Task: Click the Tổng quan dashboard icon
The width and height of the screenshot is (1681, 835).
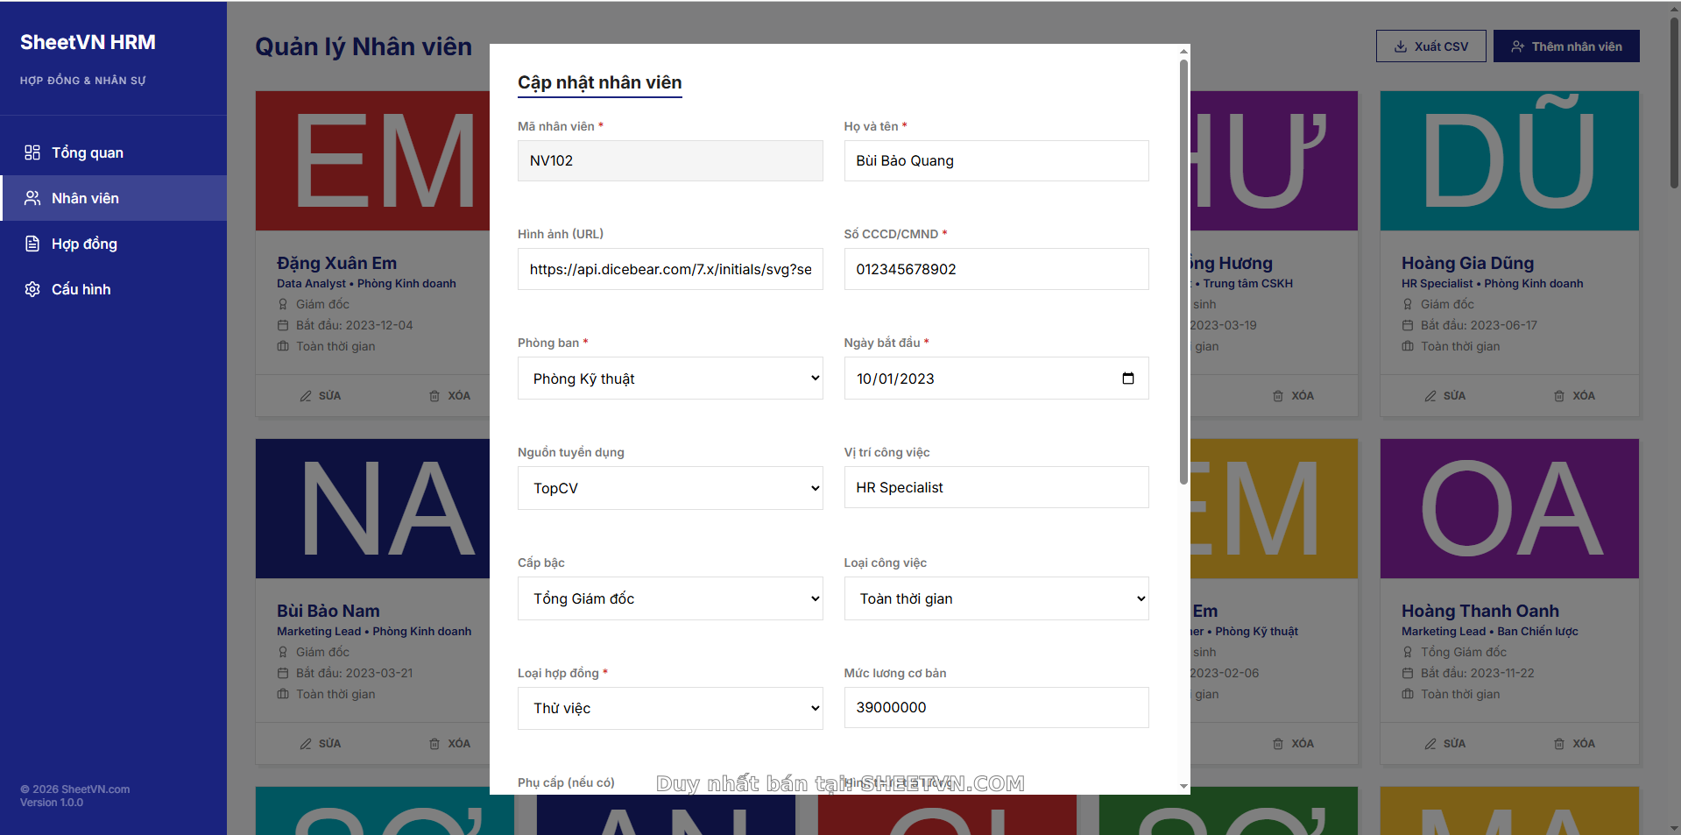Action: [32, 152]
